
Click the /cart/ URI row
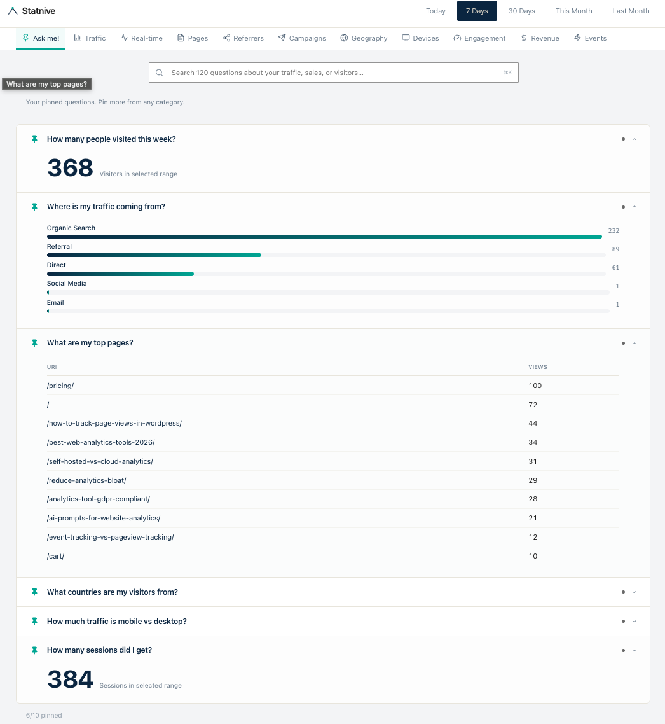point(332,556)
